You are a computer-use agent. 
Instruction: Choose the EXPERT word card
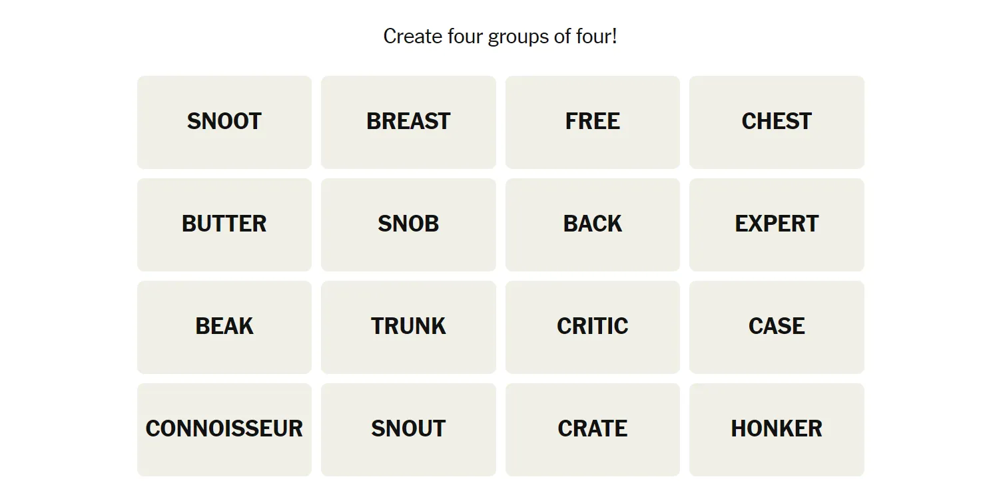click(777, 224)
